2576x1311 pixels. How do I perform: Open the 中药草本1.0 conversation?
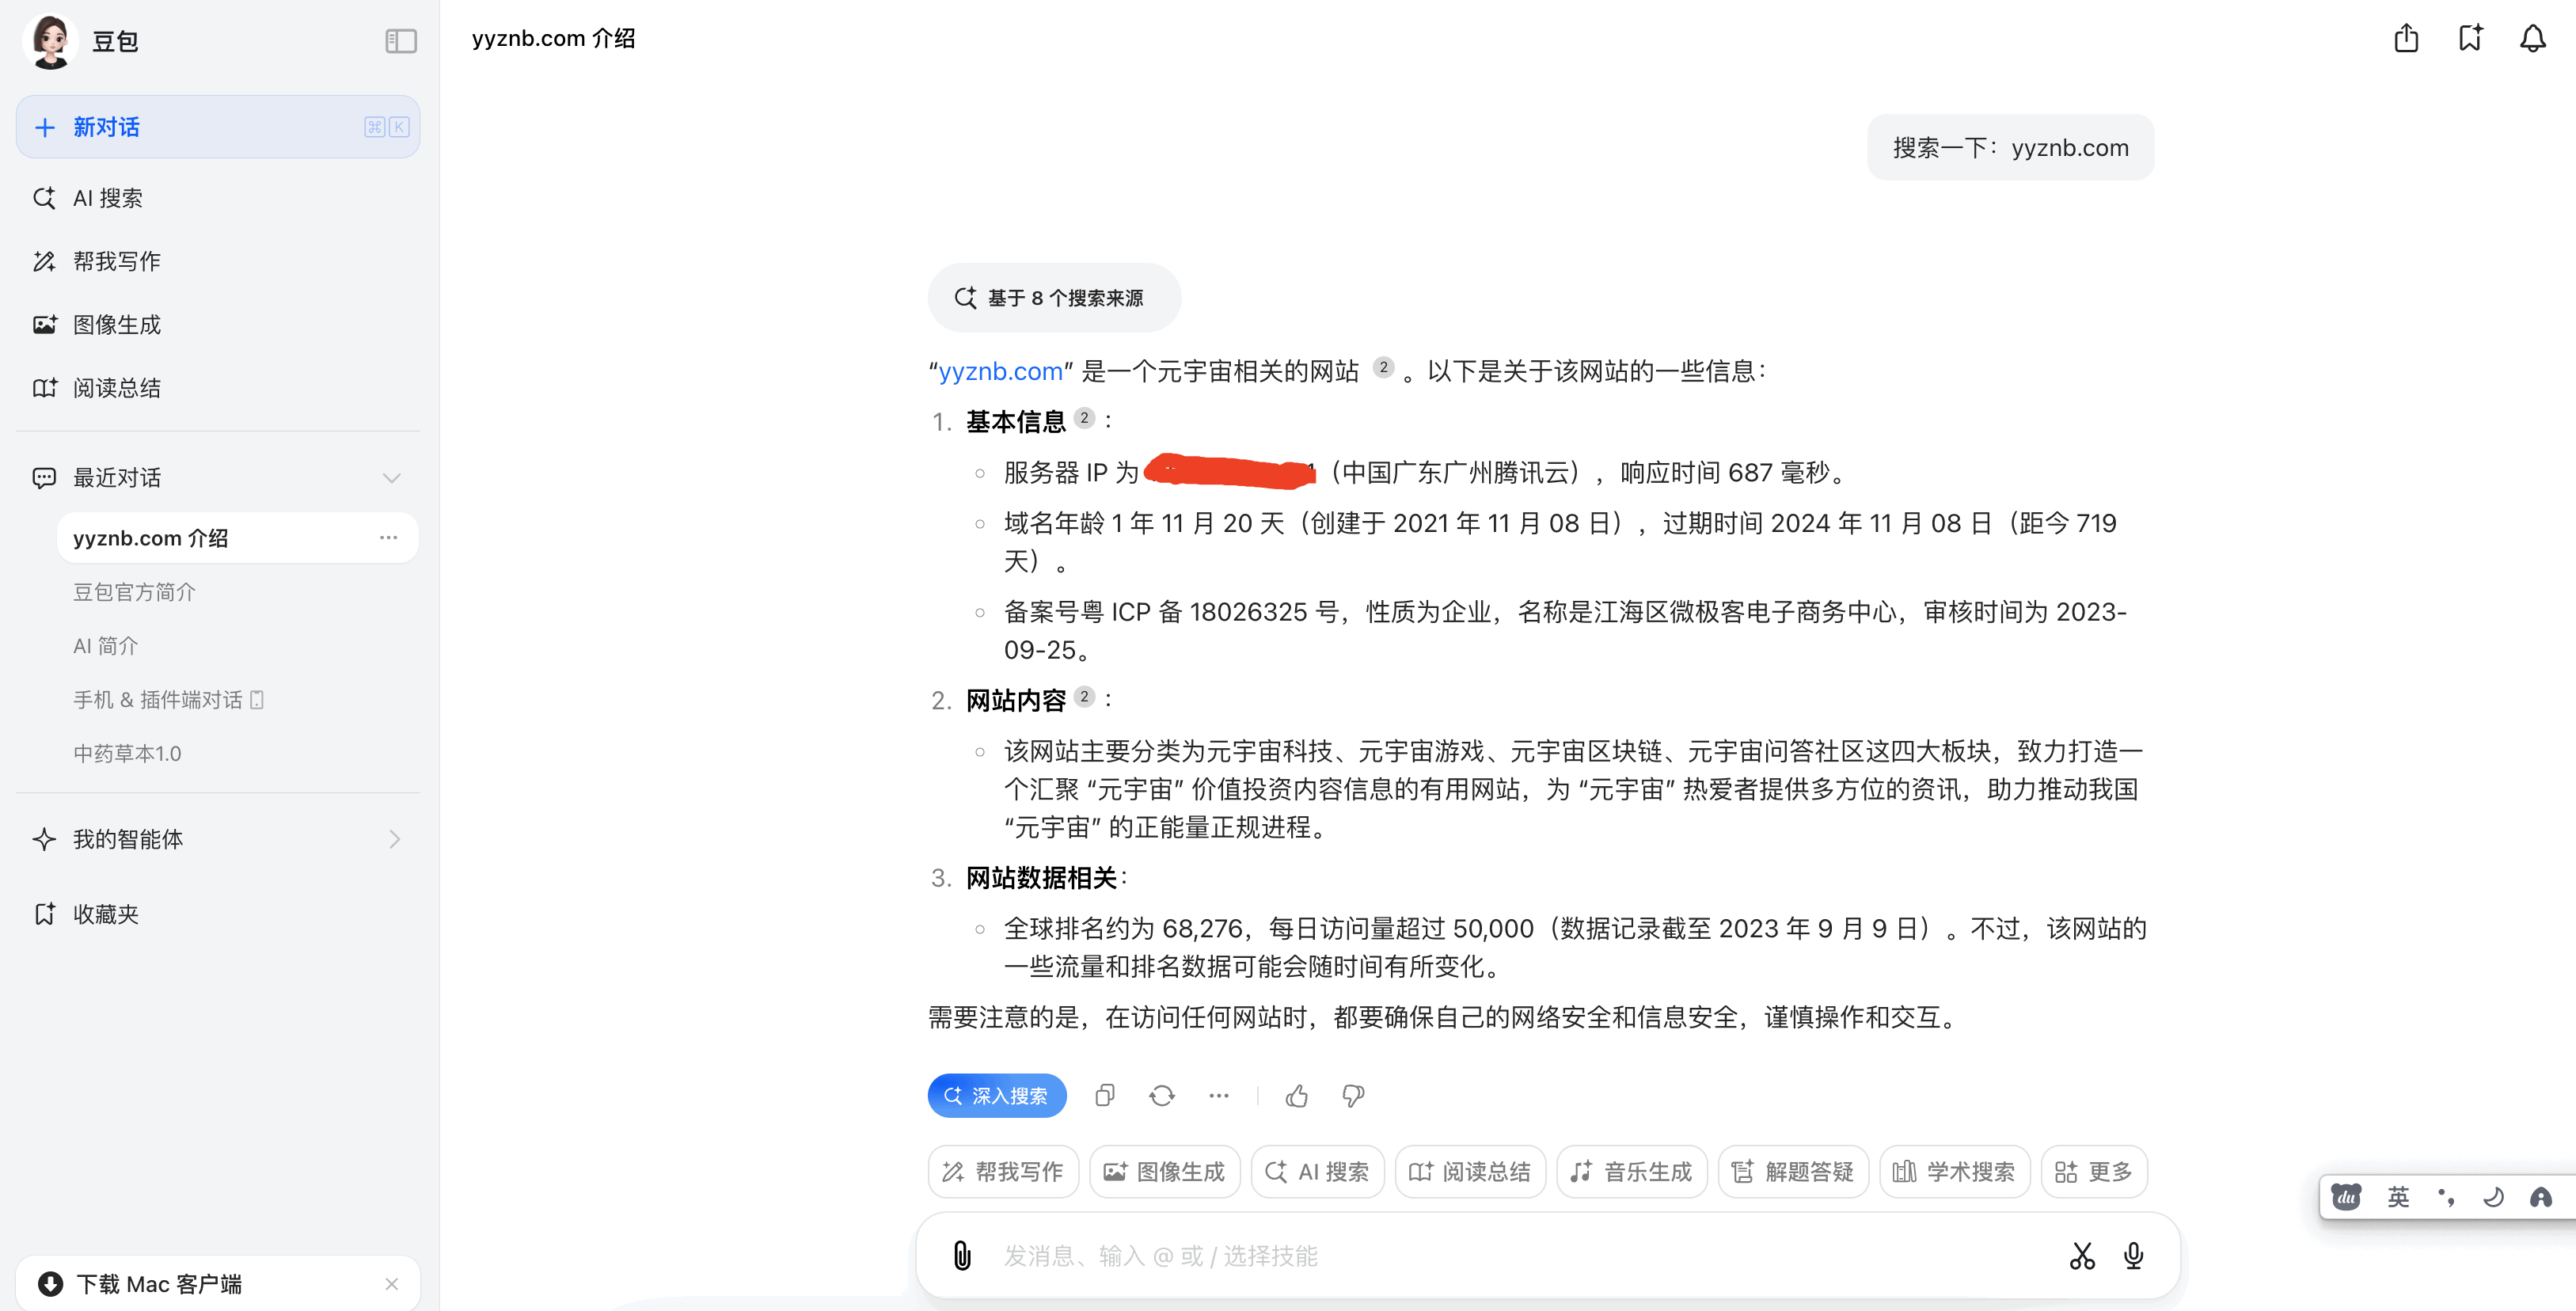pyautogui.click(x=127, y=753)
